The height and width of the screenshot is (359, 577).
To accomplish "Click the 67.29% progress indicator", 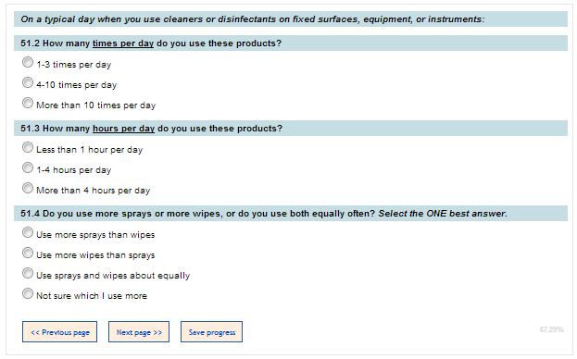I will [x=552, y=329].
